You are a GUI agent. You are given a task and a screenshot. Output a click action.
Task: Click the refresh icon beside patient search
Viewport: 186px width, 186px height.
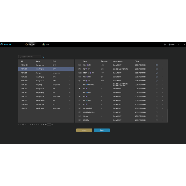pyautogui.click(x=43, y=57)
